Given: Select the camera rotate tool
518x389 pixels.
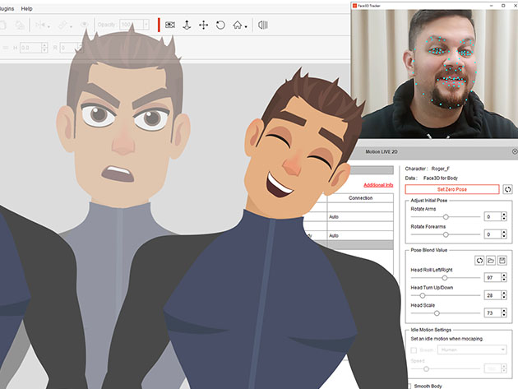Looking at the screenshot, I should 220,25.
